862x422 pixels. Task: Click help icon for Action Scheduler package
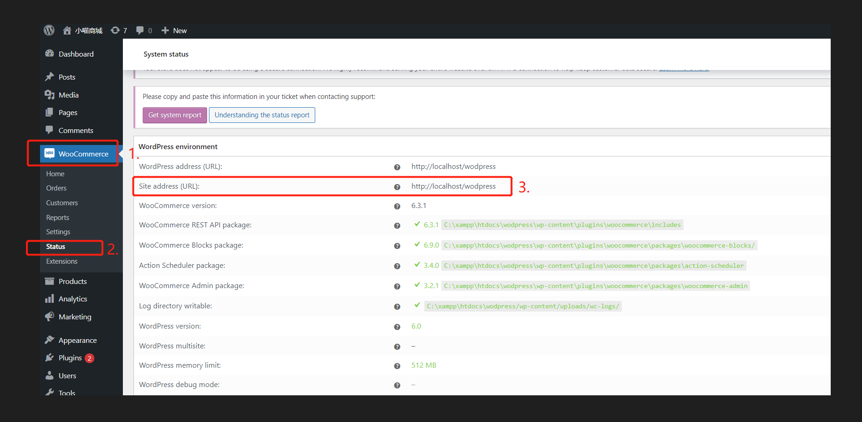397,266
